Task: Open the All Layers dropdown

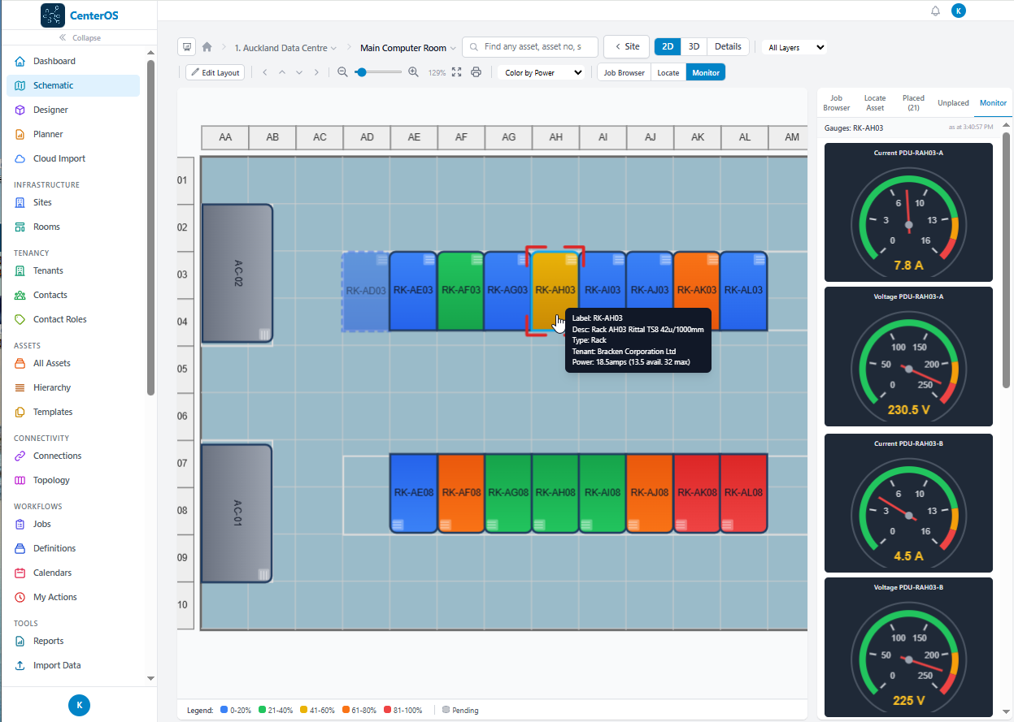Action: [795, 47]
